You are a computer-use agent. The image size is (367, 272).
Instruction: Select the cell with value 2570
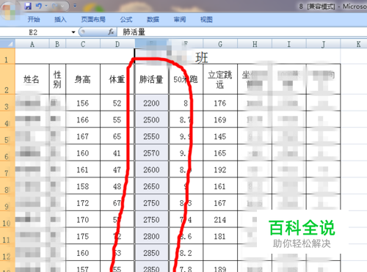coord(151,153)
